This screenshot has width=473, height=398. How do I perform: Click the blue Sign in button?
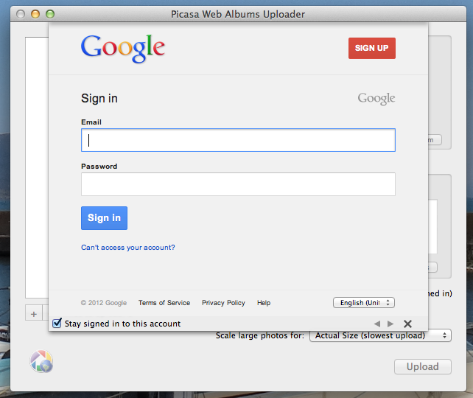pyautogui.click(x=104, y=218)
